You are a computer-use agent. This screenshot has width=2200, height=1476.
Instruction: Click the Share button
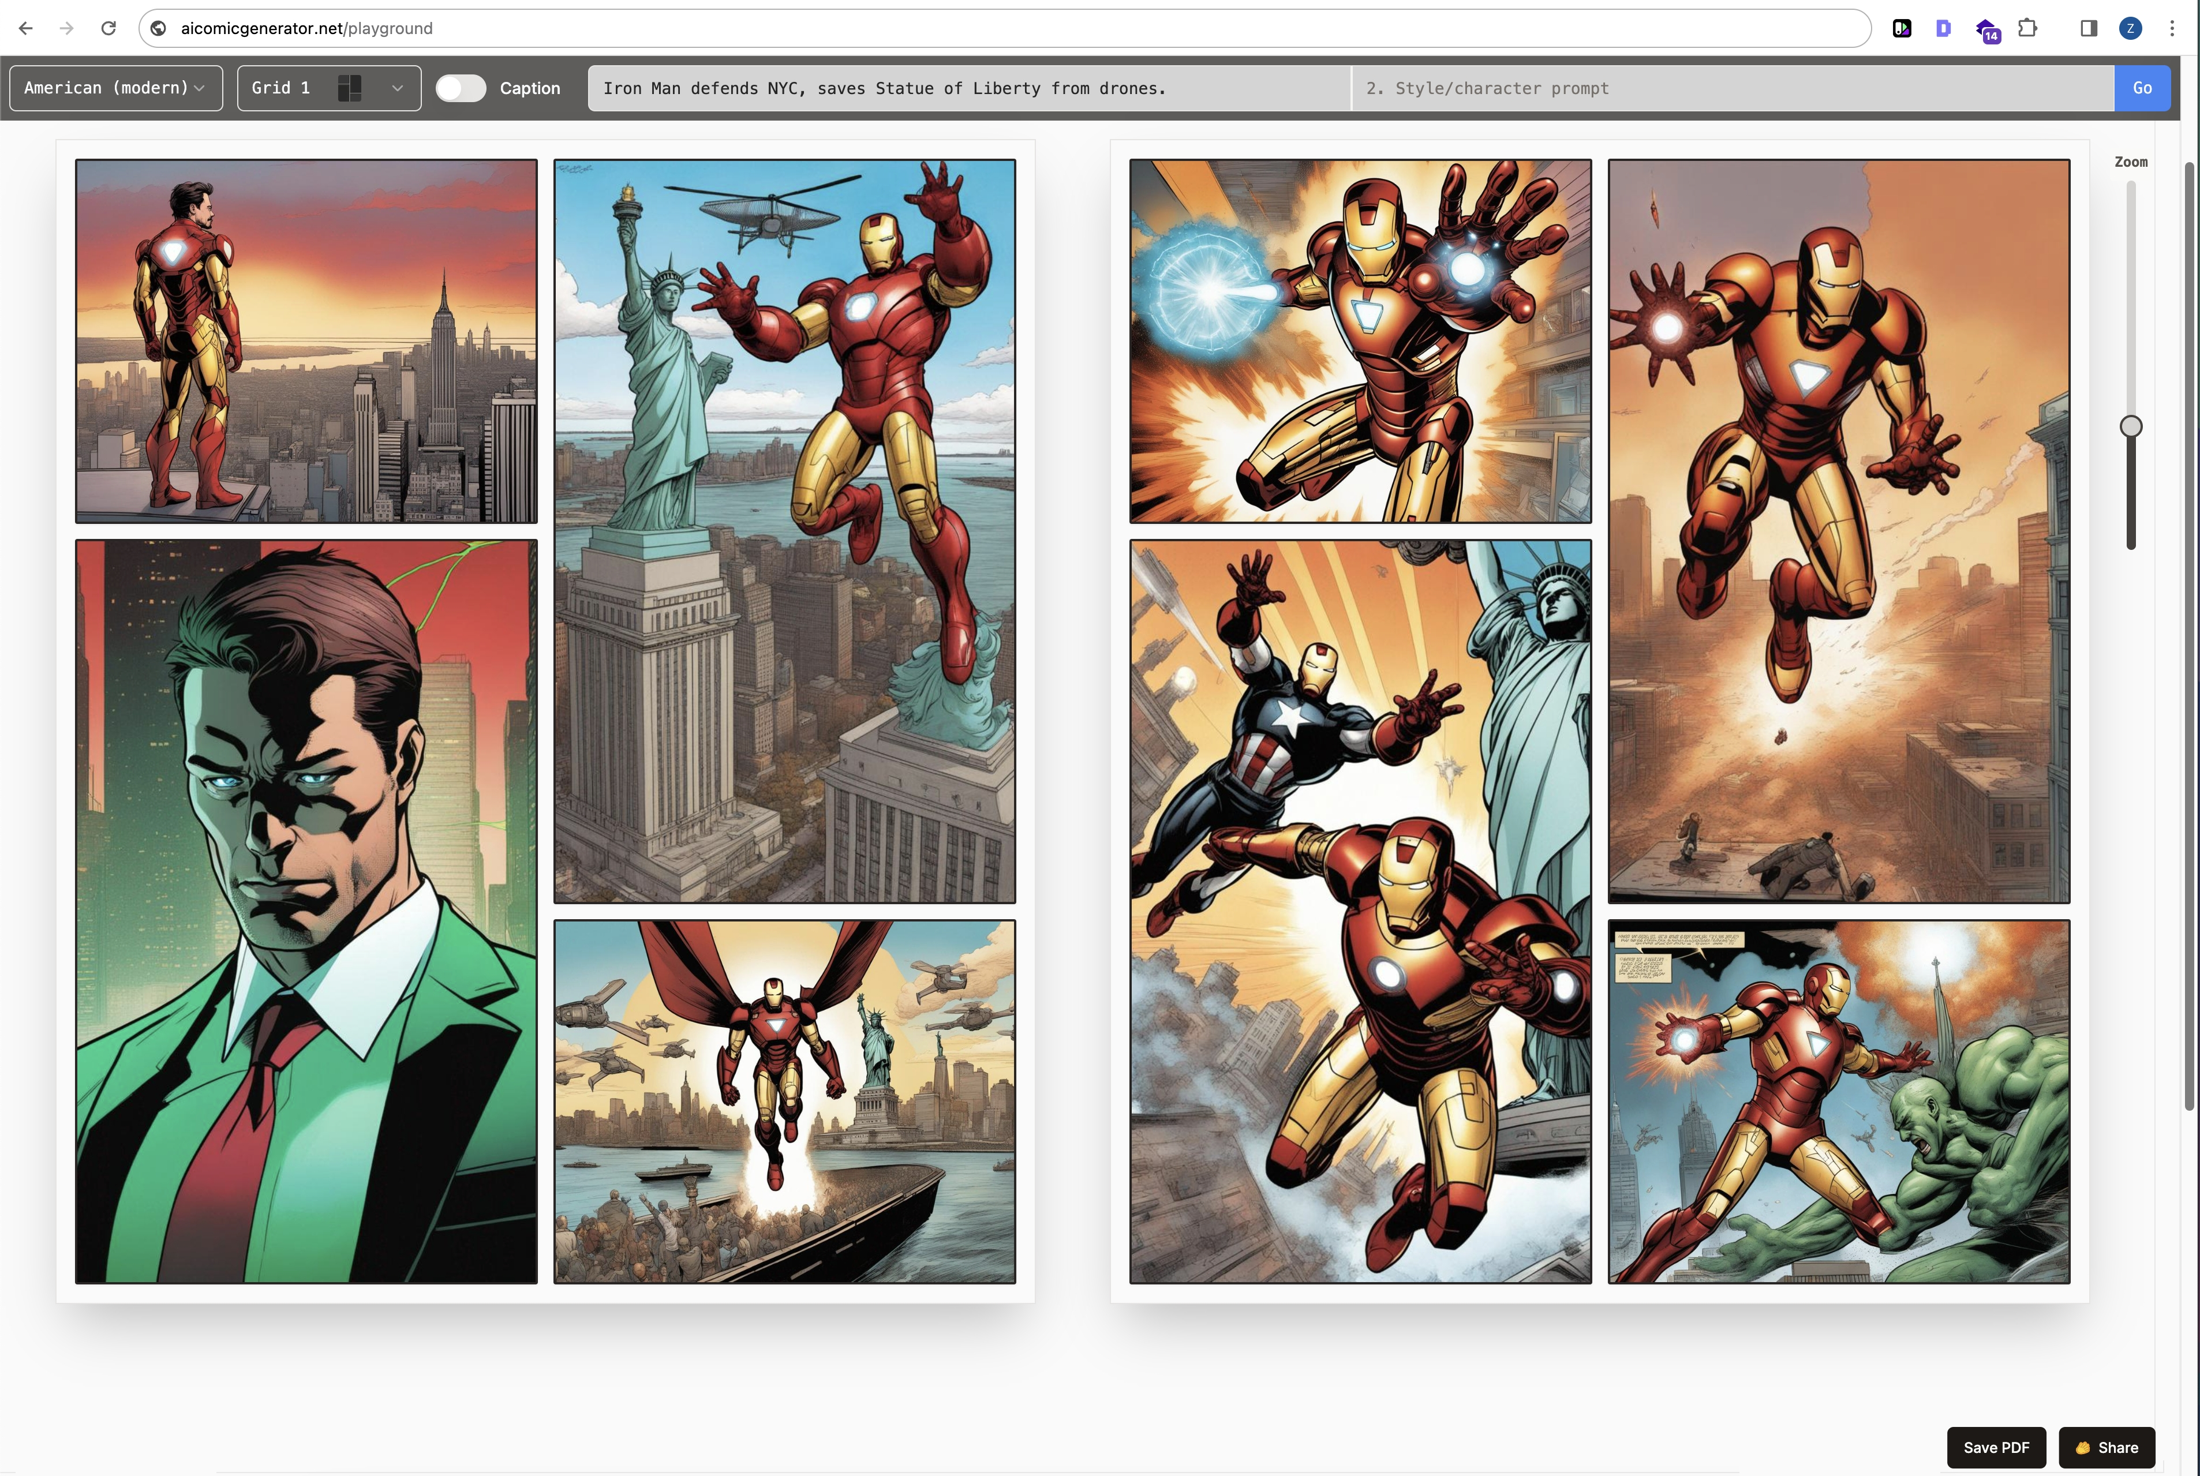pos(2107,1447)
